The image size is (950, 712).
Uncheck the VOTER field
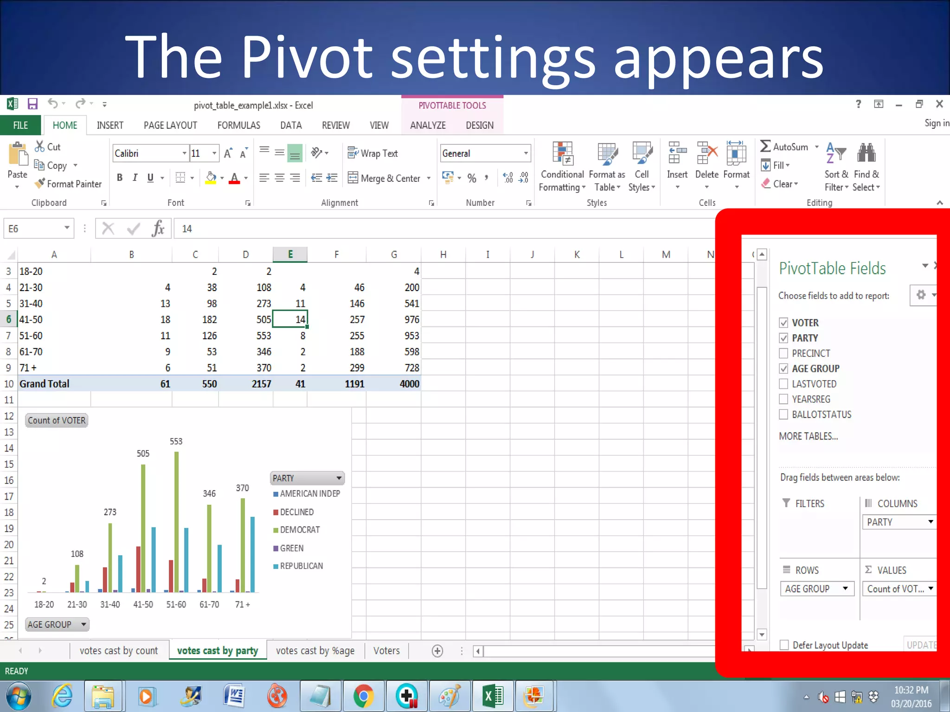tap(783, 323)
